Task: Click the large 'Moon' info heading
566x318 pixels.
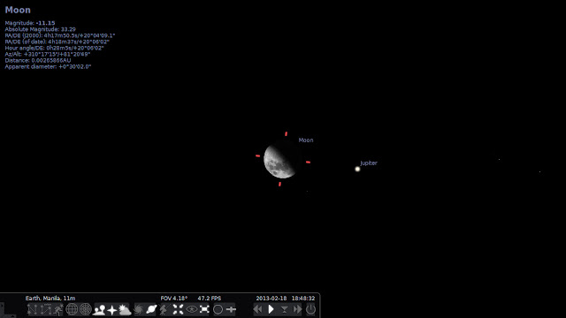Action: 18,10
